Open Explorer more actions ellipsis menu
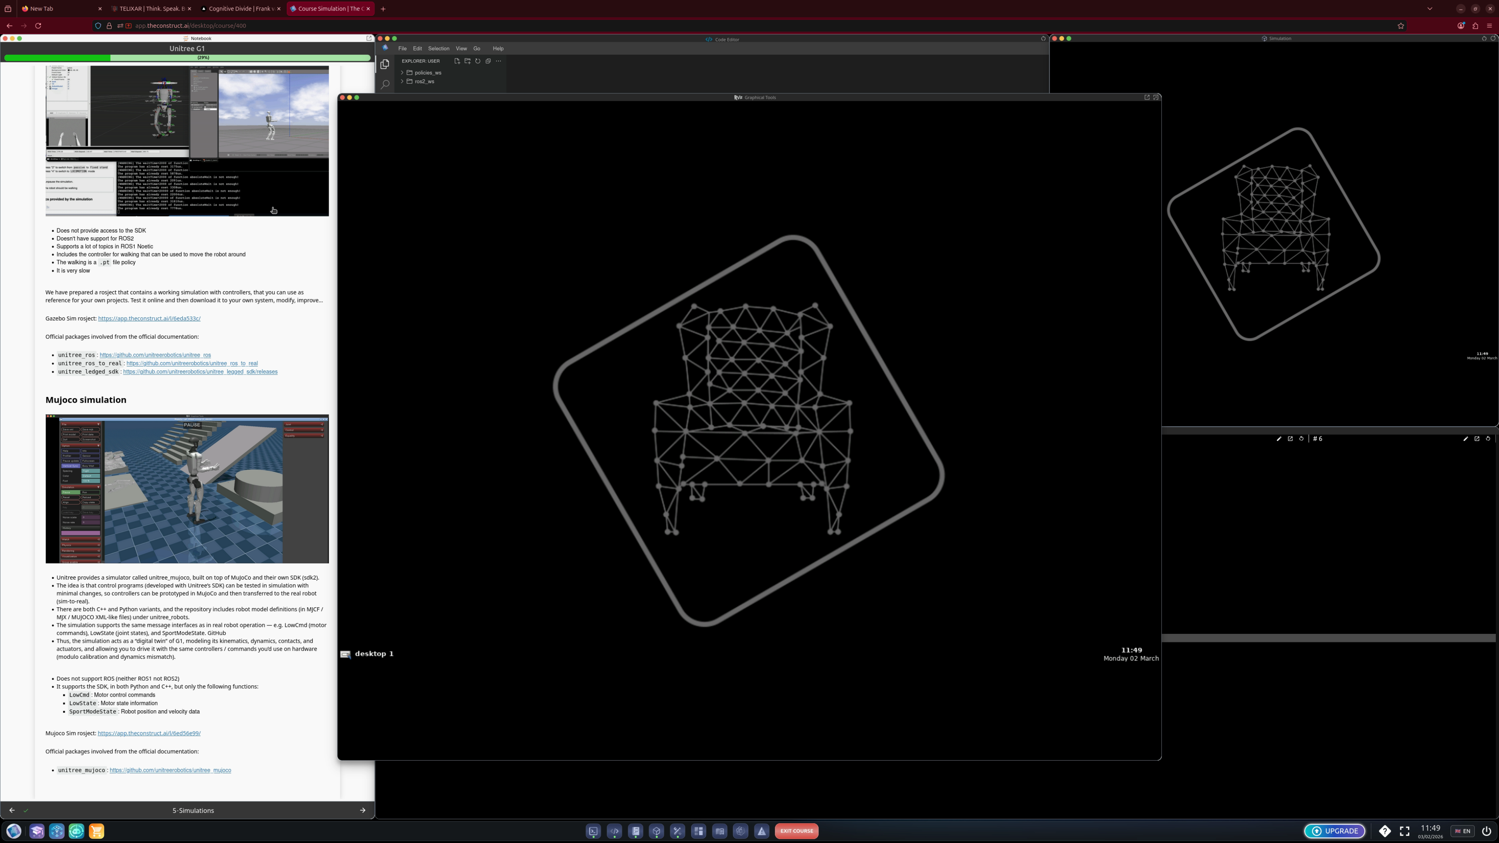 499,61
